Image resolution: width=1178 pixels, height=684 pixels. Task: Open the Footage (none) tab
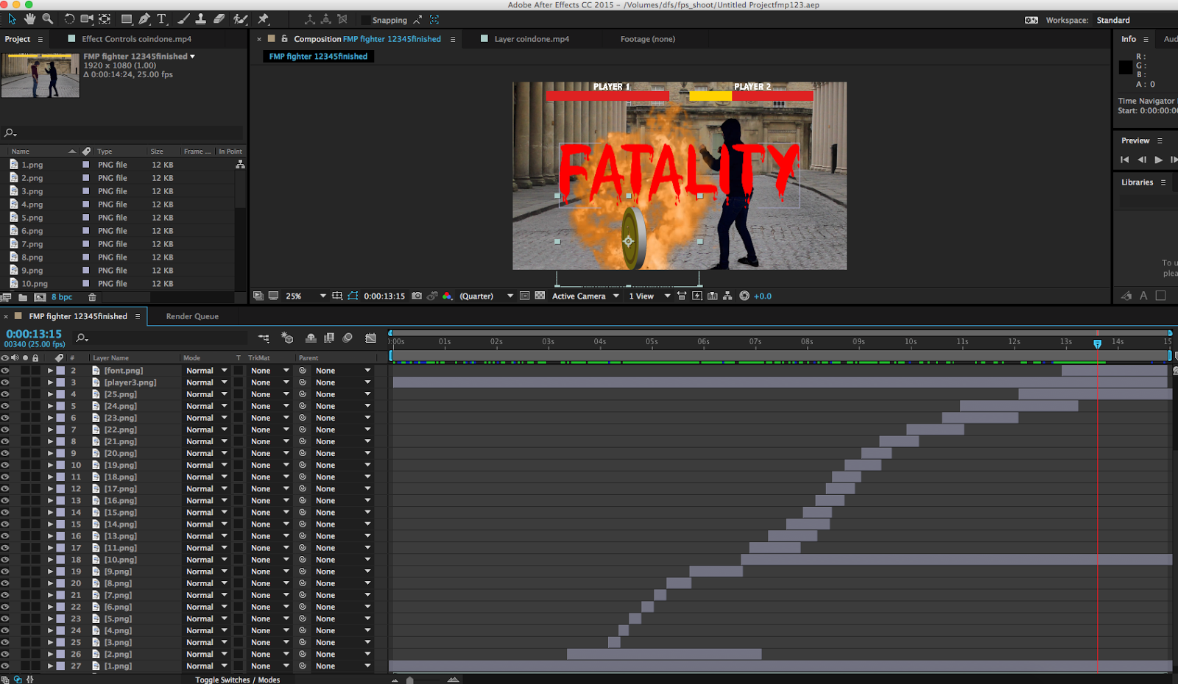tap(648, 39)
